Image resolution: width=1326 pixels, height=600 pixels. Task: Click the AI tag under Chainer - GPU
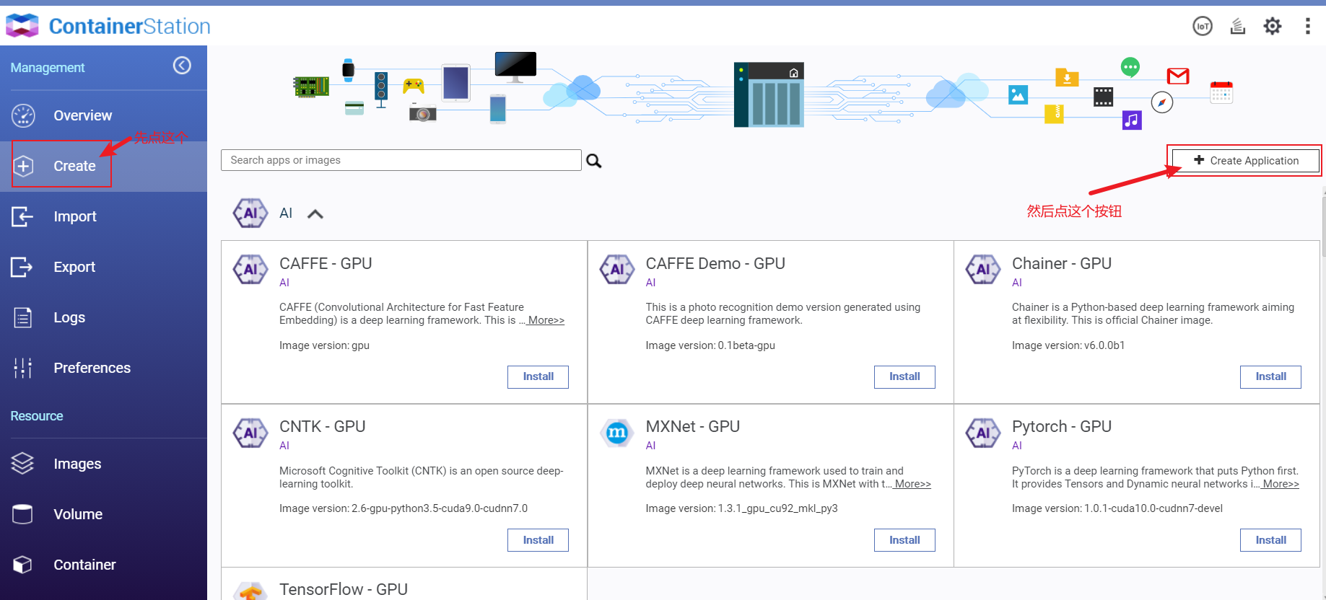1017,283
